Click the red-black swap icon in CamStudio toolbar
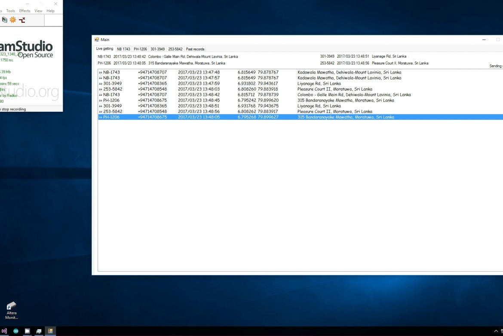This screenshot has height=336, width=503. pos(22,20)
